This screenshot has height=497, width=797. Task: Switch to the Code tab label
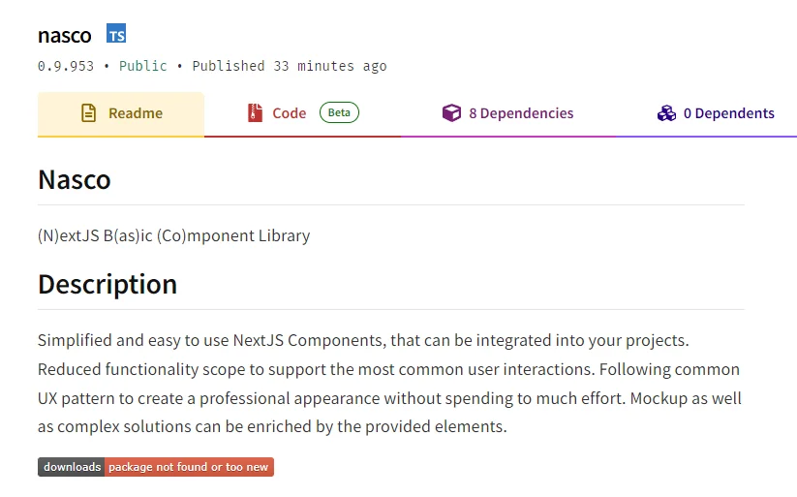coord(290,113)
